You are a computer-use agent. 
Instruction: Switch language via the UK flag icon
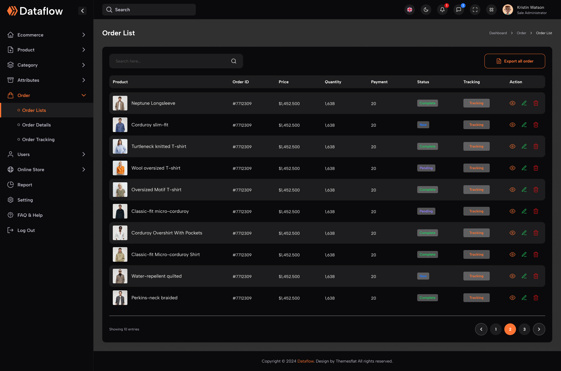409,10
